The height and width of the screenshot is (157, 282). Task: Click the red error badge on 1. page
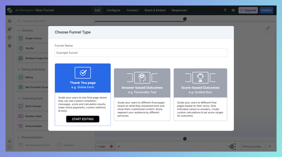(x=111, y=146)
